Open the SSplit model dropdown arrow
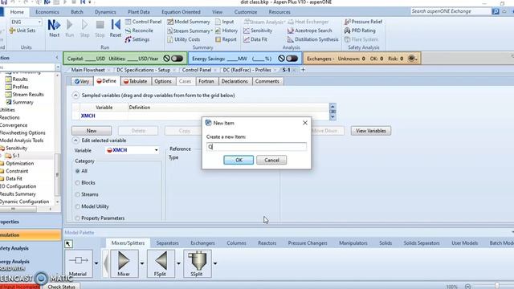 click(x=215, y=263)
